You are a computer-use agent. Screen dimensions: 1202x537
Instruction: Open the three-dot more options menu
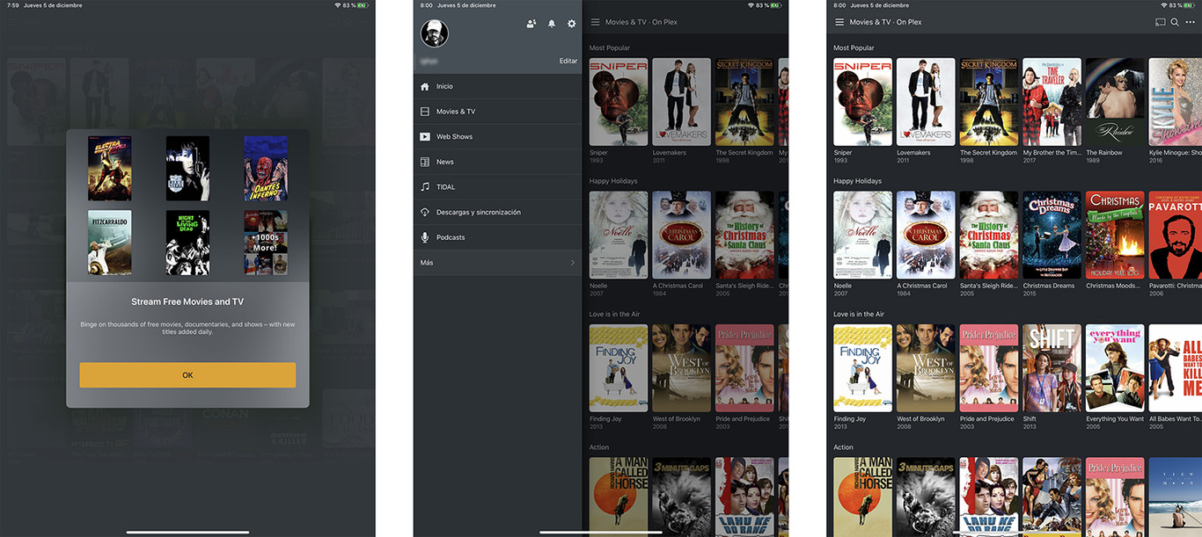coord(1191,22)
